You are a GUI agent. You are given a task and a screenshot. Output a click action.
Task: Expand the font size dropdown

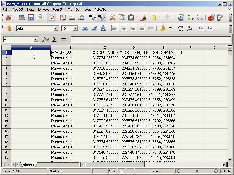[x=75, y=28]
